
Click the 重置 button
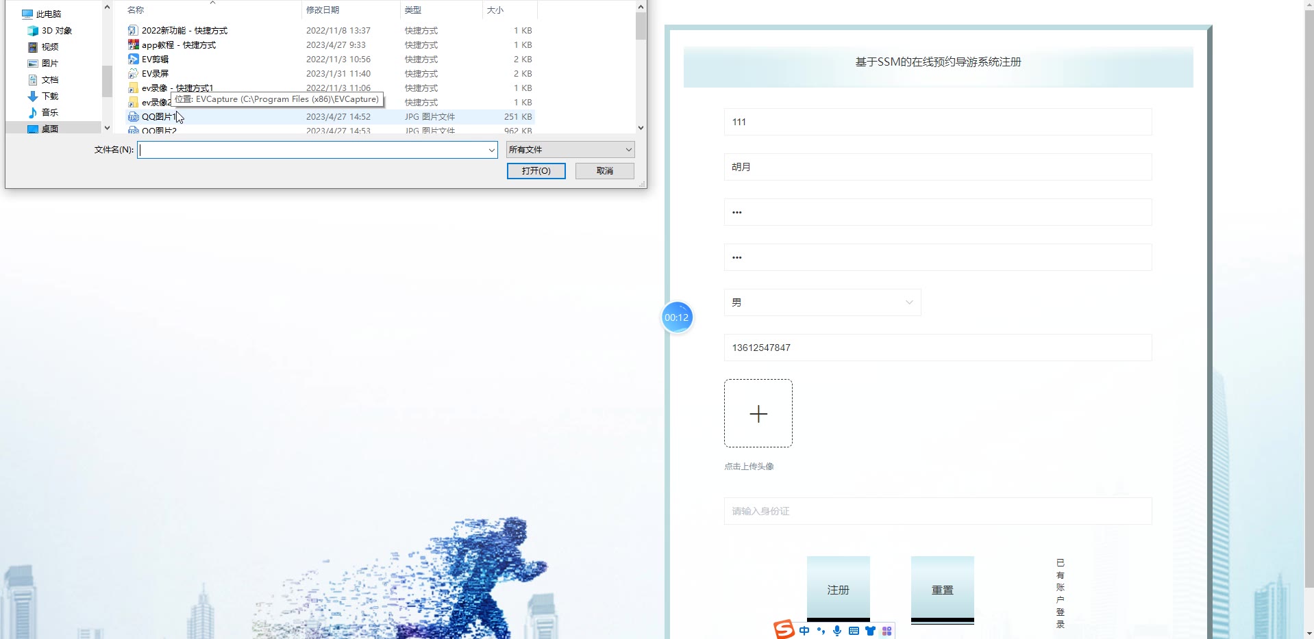click(x=942, y=589)
